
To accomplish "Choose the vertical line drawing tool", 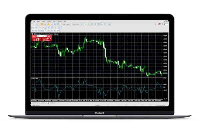I will [40, 27].
